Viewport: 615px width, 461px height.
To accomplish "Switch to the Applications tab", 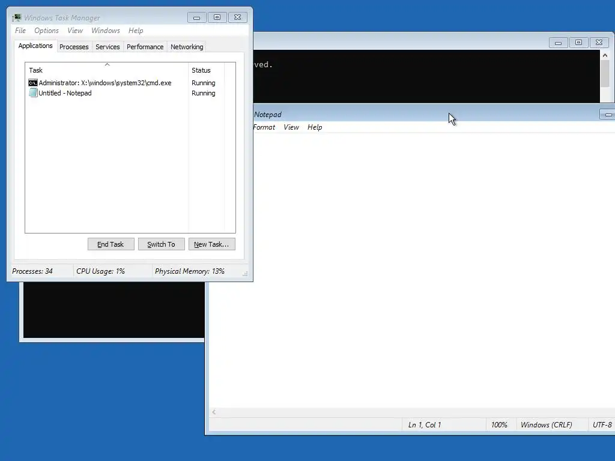I will [x=35, y=46].
